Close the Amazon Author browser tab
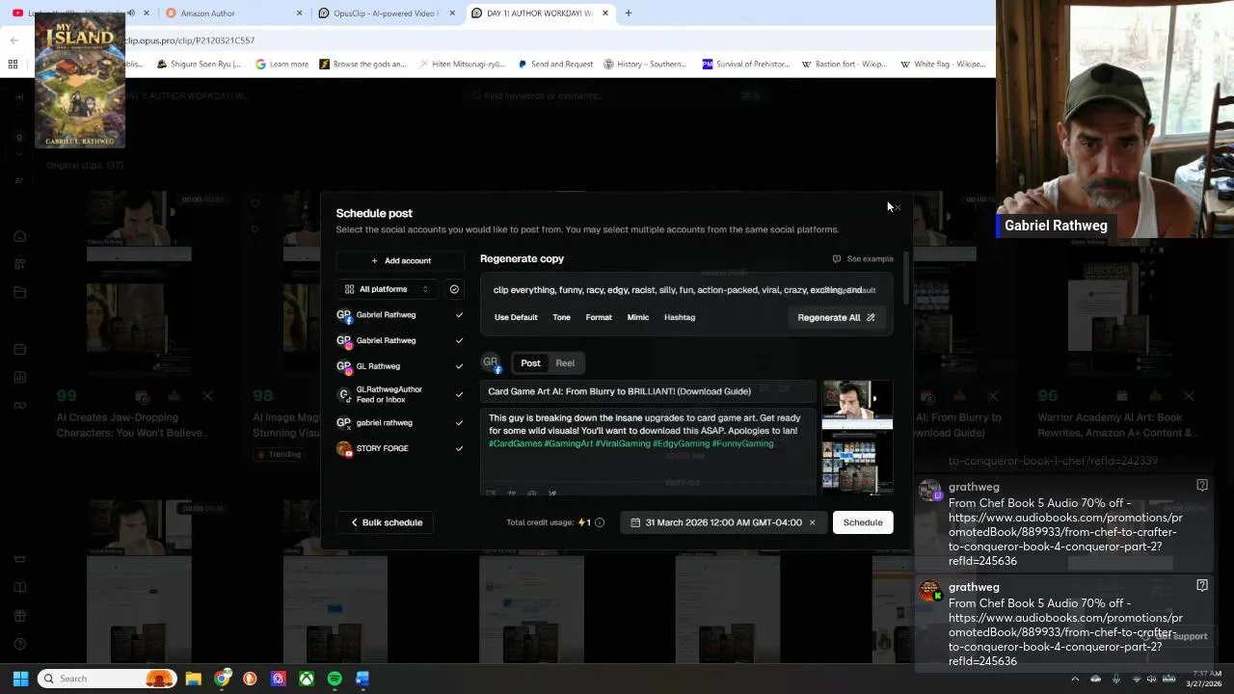Viewport: 1234px width, 694px height. click(x=299, y=13)
